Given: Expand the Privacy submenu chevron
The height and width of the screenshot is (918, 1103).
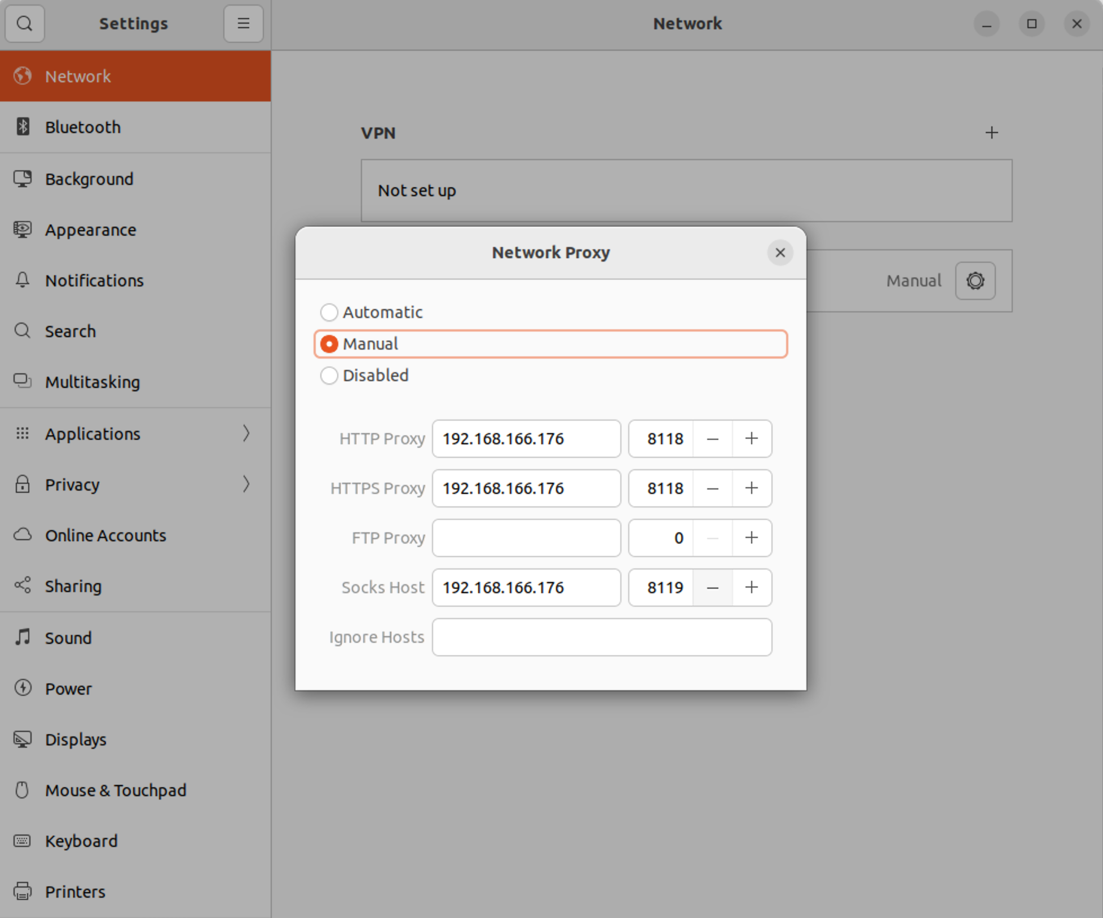Looking at the screenshot, I should [x=246, y=484].
